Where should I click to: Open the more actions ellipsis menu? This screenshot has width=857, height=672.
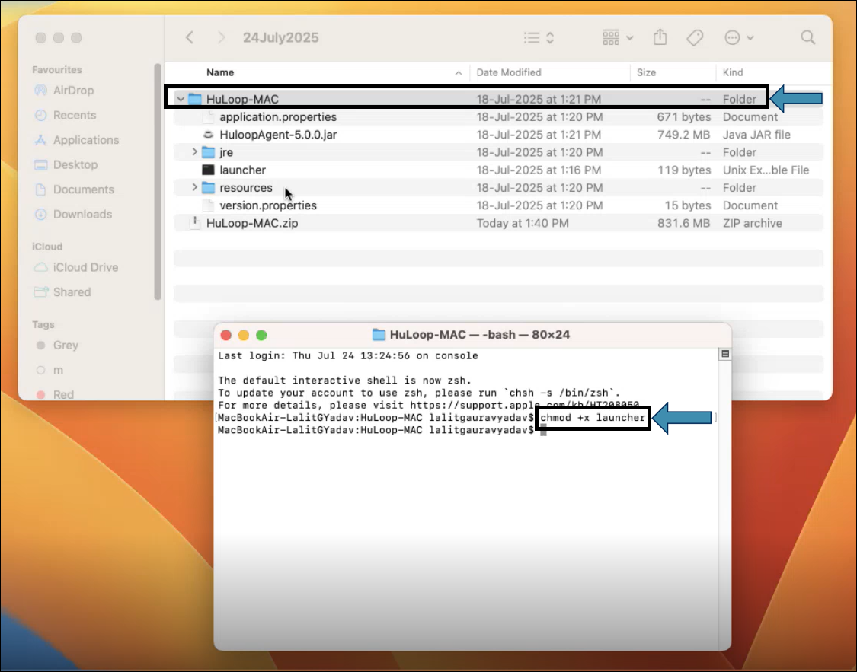tap(739, 37)
